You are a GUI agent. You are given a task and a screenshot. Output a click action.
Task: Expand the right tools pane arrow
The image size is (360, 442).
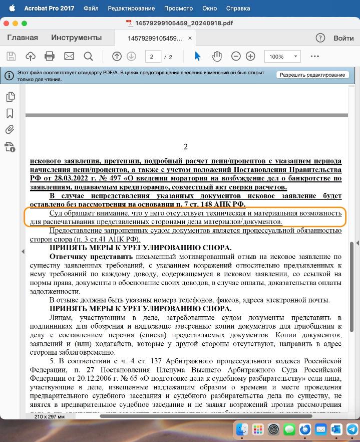(357, 243)
